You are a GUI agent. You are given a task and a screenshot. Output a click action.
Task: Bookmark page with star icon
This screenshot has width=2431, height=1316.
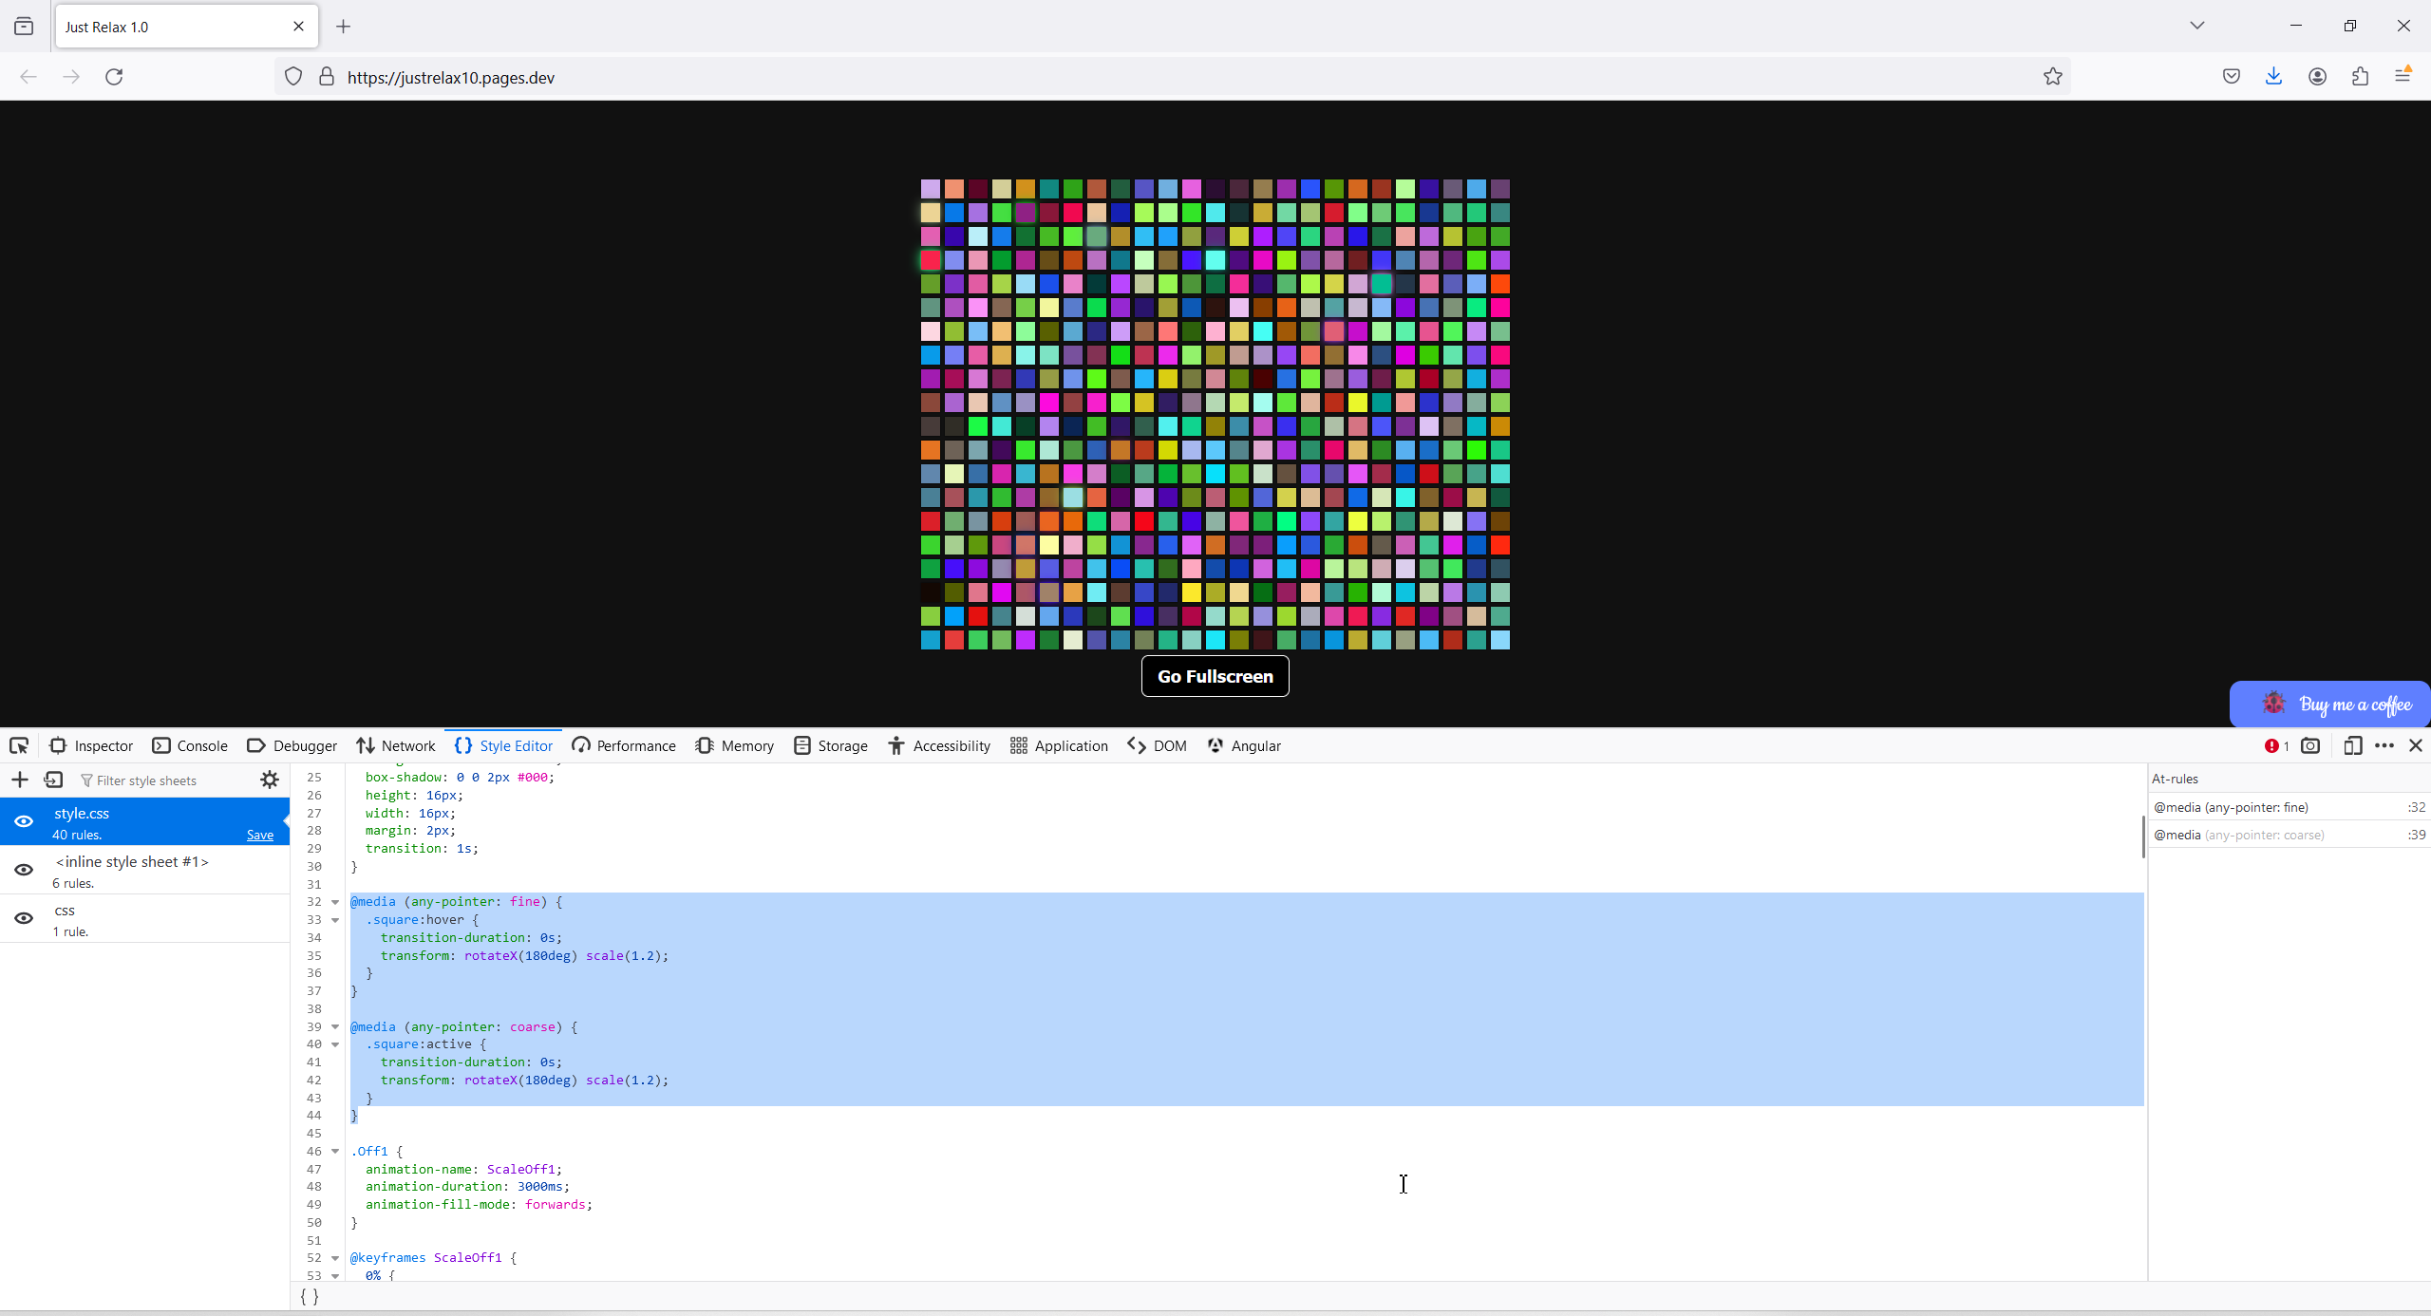[x=2052, y=77]
